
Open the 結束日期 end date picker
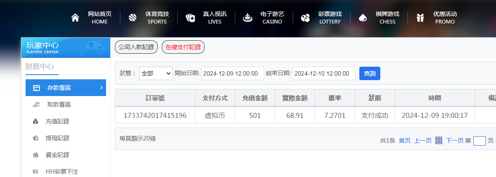coord(324,73)
